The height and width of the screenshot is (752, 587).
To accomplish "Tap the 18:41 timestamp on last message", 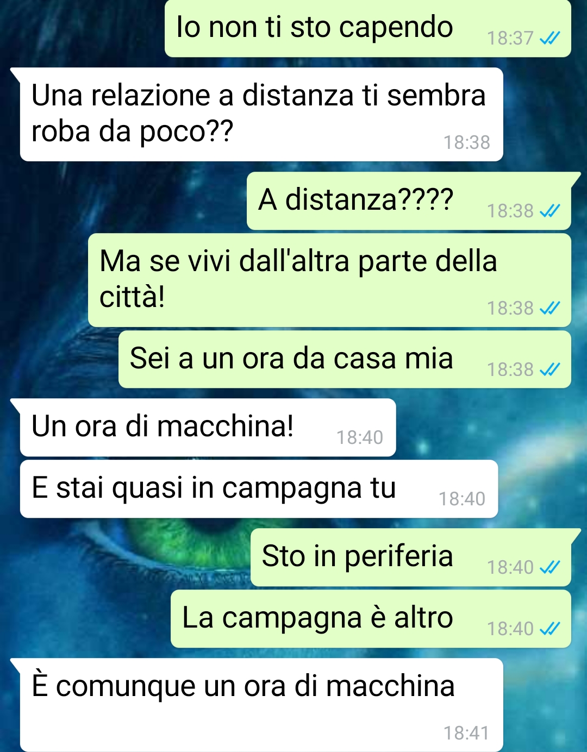I will (466, 733).
